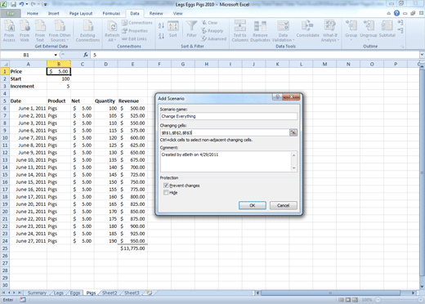The height and width of the screenshot is (304, 425).
Task: Click the vertical scrollbar down arrow
Action: [x=423, y=287]
